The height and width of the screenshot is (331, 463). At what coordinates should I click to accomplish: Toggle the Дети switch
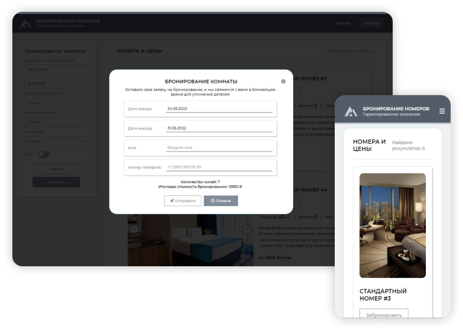point(44,154)
